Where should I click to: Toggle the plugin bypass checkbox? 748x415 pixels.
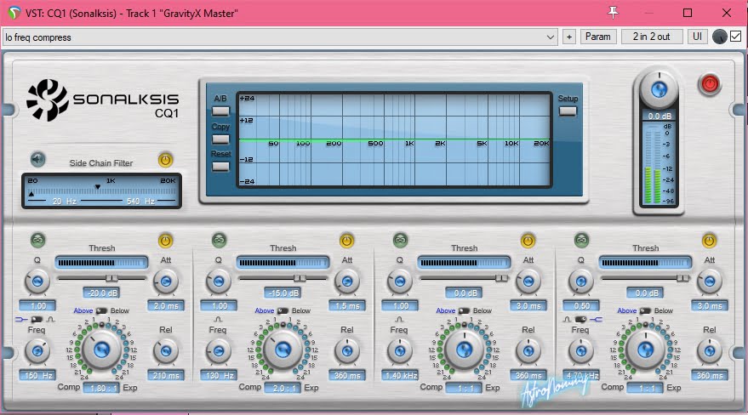pos(735,37)
